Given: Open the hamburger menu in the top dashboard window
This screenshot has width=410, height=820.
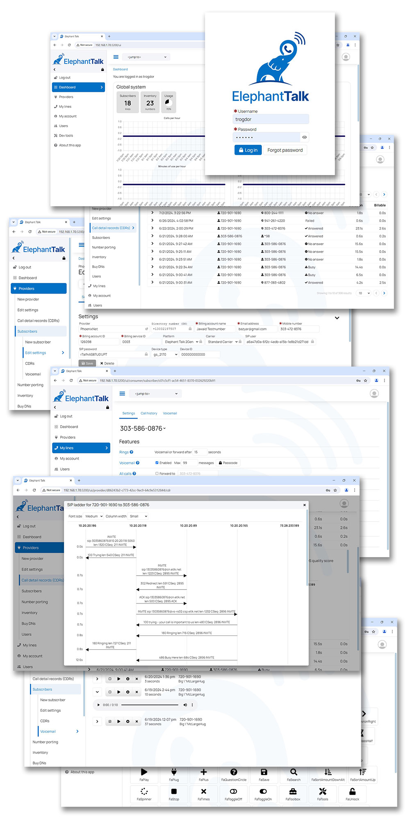Looking at the screenshot, I should click(116, 57).
